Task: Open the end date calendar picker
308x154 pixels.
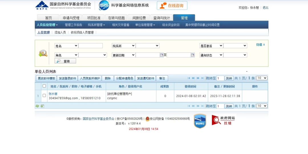Action: tap(193, 55)
